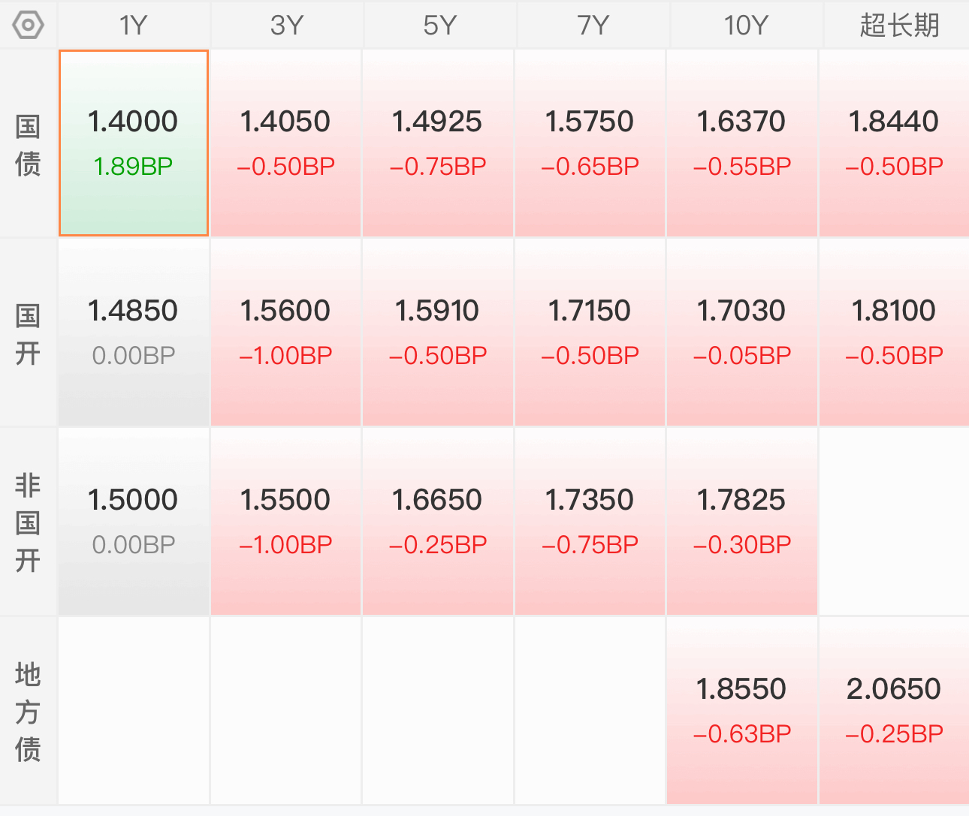Click the 国开 3Y cell showing 1.5600
The width and height of the screenshot is (969, 816).
(286, 333)
